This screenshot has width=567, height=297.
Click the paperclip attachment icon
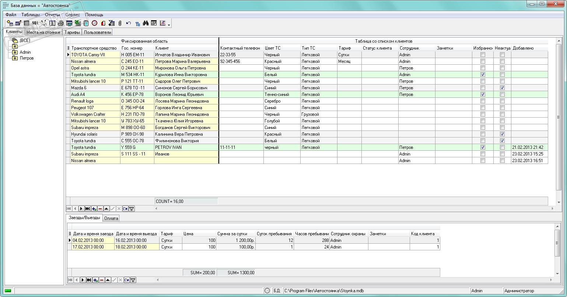pos(120,23)
